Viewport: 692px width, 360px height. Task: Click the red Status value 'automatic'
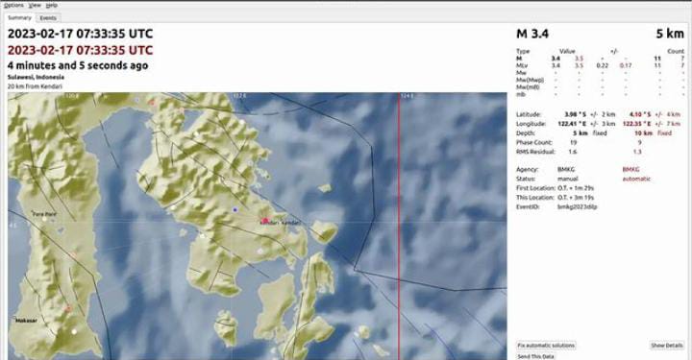(x=636, y=179)
